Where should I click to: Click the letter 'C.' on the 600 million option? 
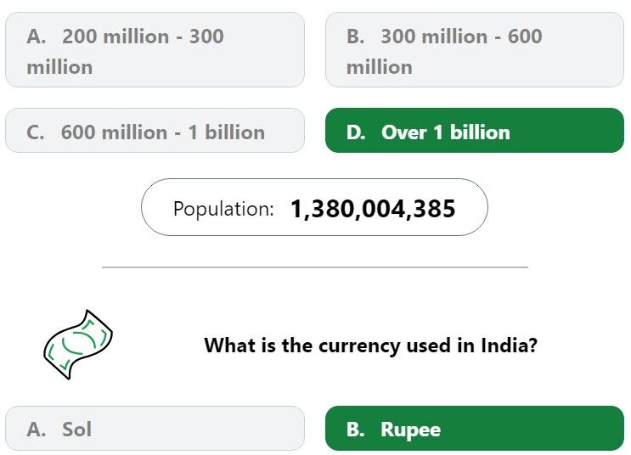(36, 132)
